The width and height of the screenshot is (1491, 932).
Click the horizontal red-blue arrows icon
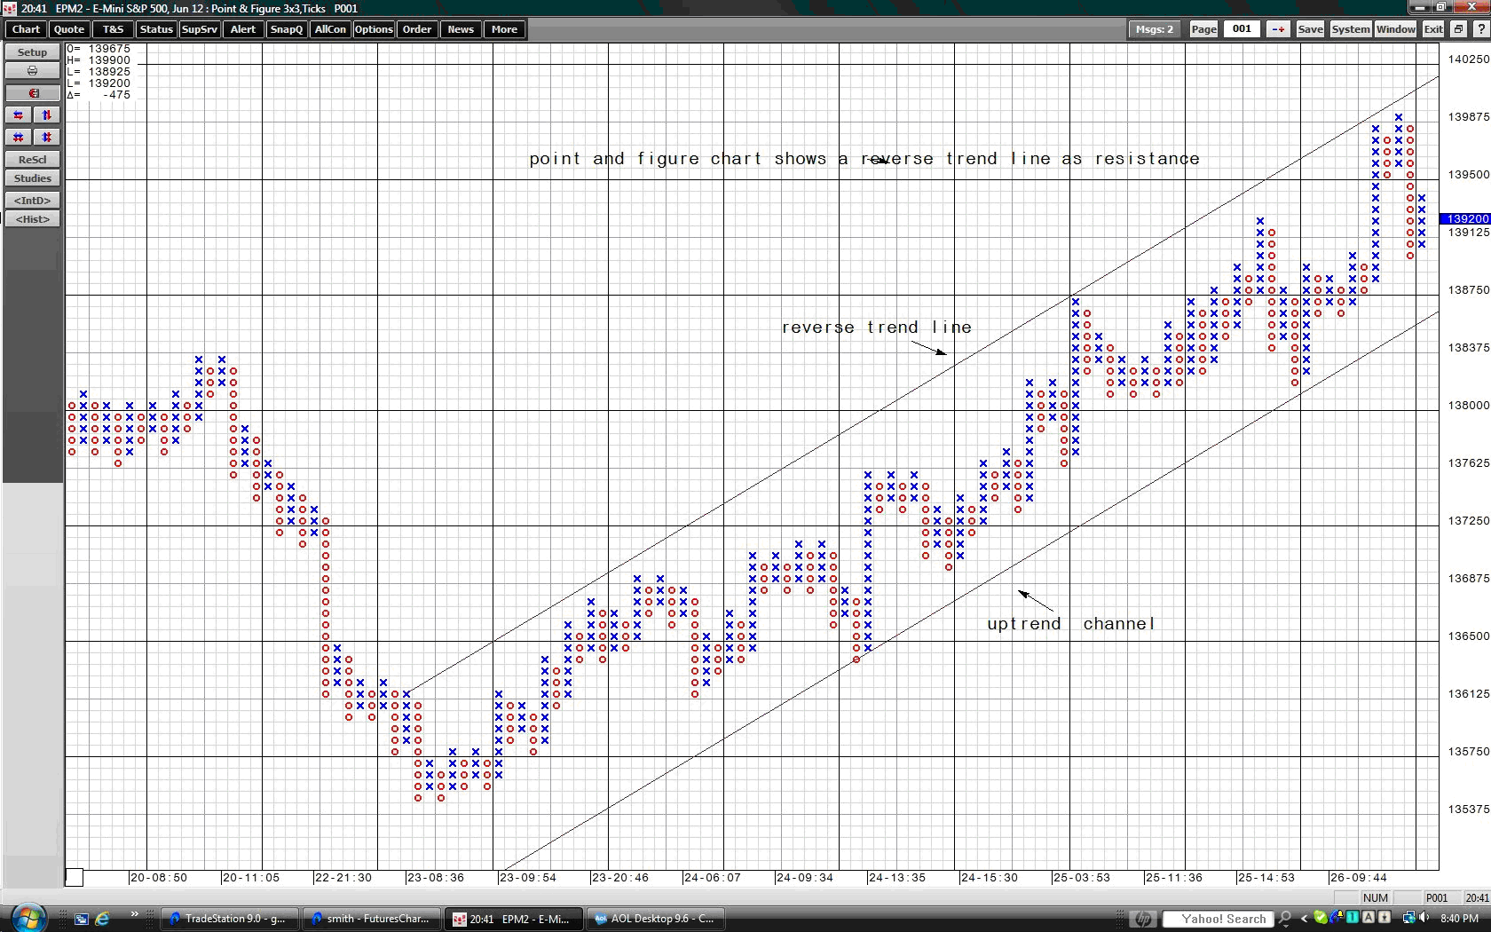pos(19,115)
